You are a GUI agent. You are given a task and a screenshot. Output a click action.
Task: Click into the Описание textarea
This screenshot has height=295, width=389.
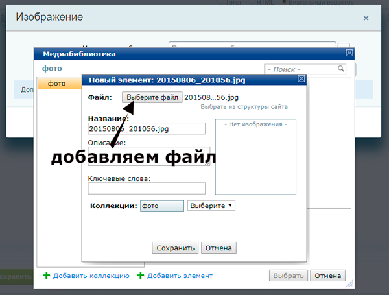pos(149,156)
